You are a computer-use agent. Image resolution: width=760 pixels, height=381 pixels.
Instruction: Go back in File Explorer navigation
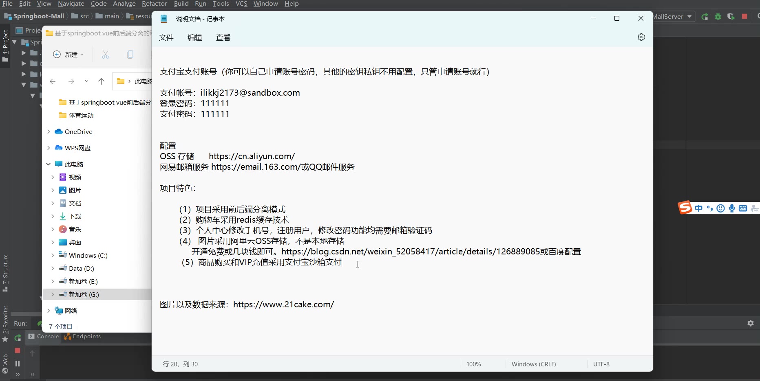point(53,81)
